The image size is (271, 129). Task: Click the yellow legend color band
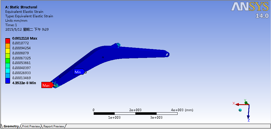(8, 51)
